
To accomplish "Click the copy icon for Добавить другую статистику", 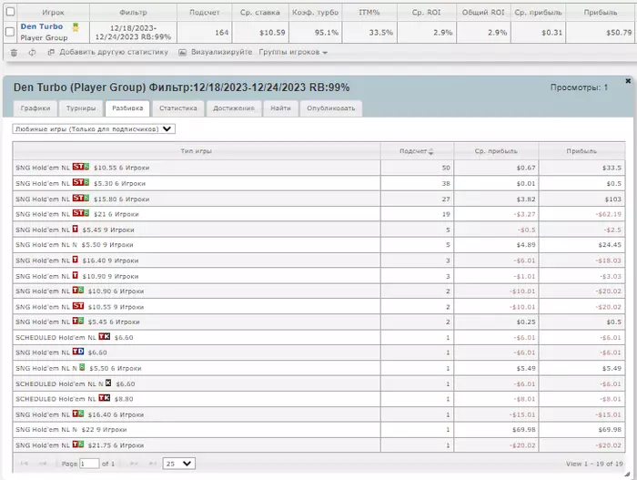I will point(51,53).
